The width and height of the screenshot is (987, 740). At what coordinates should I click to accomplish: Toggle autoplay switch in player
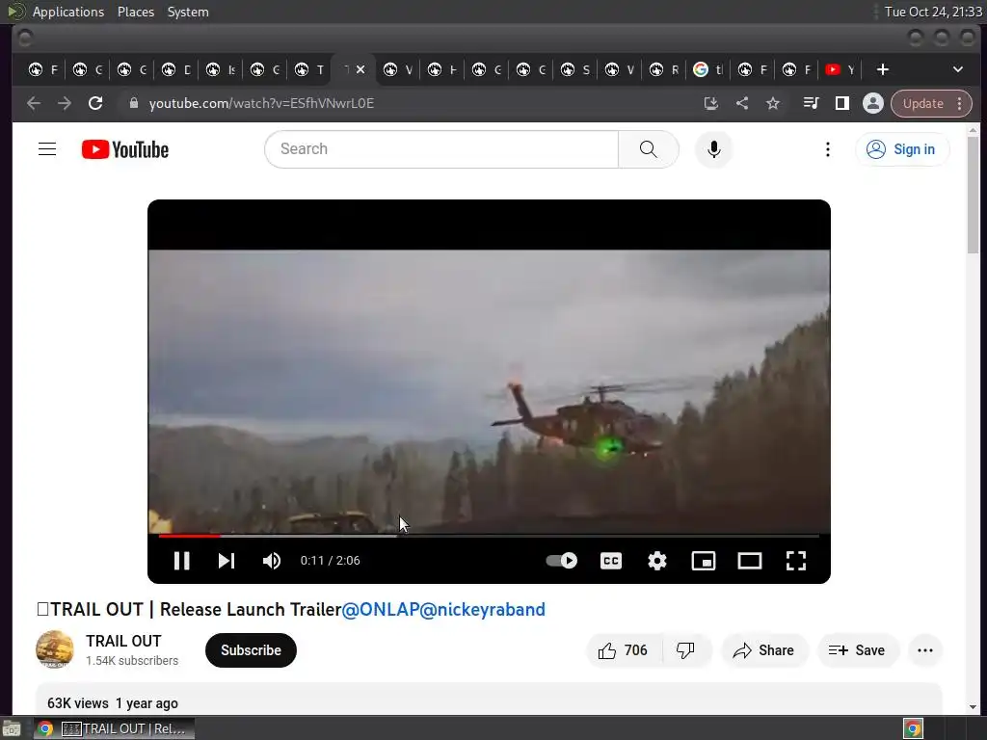(562, 561)
